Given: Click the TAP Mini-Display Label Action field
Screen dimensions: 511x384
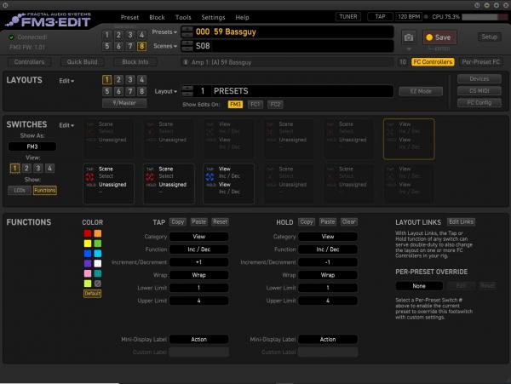Looking at the screenshot, I should [x=198, y=340].
